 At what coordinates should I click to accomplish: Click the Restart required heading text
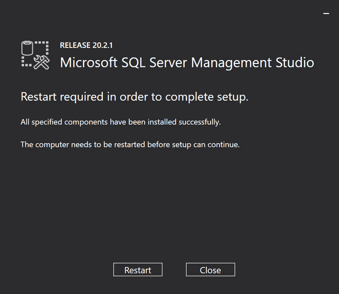134,97
